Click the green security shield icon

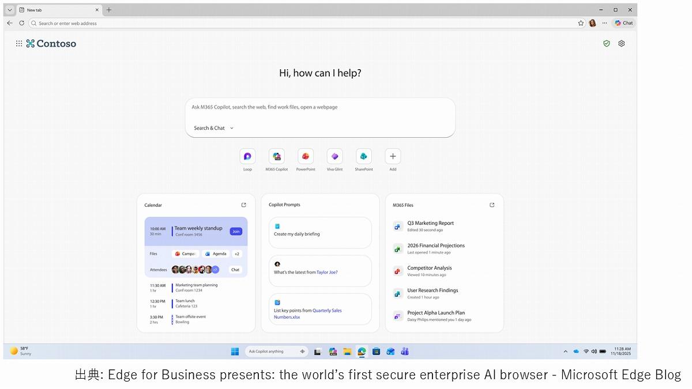(x=606, y=43)
